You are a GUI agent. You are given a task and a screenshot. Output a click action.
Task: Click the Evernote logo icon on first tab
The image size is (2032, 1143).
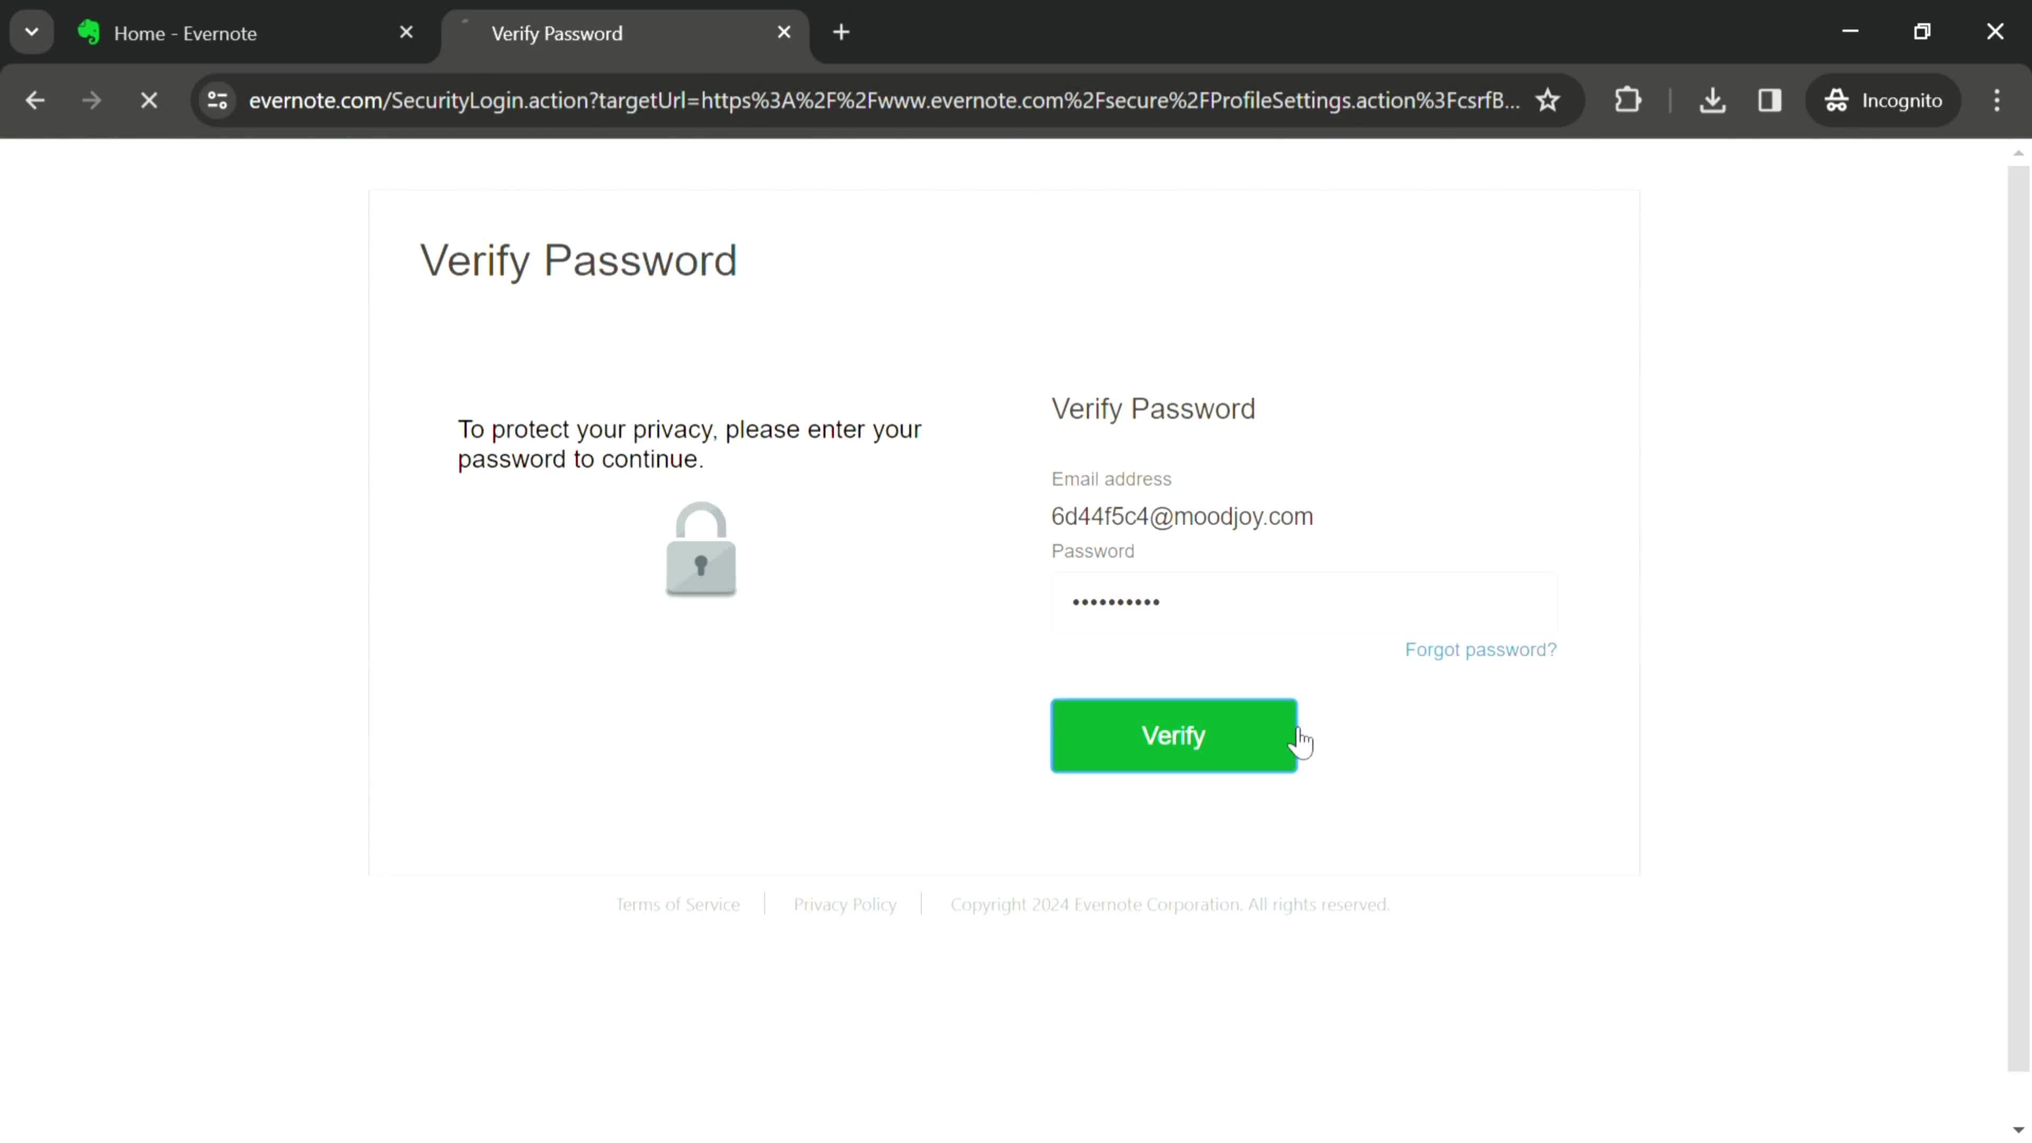[x=88, y=33]
